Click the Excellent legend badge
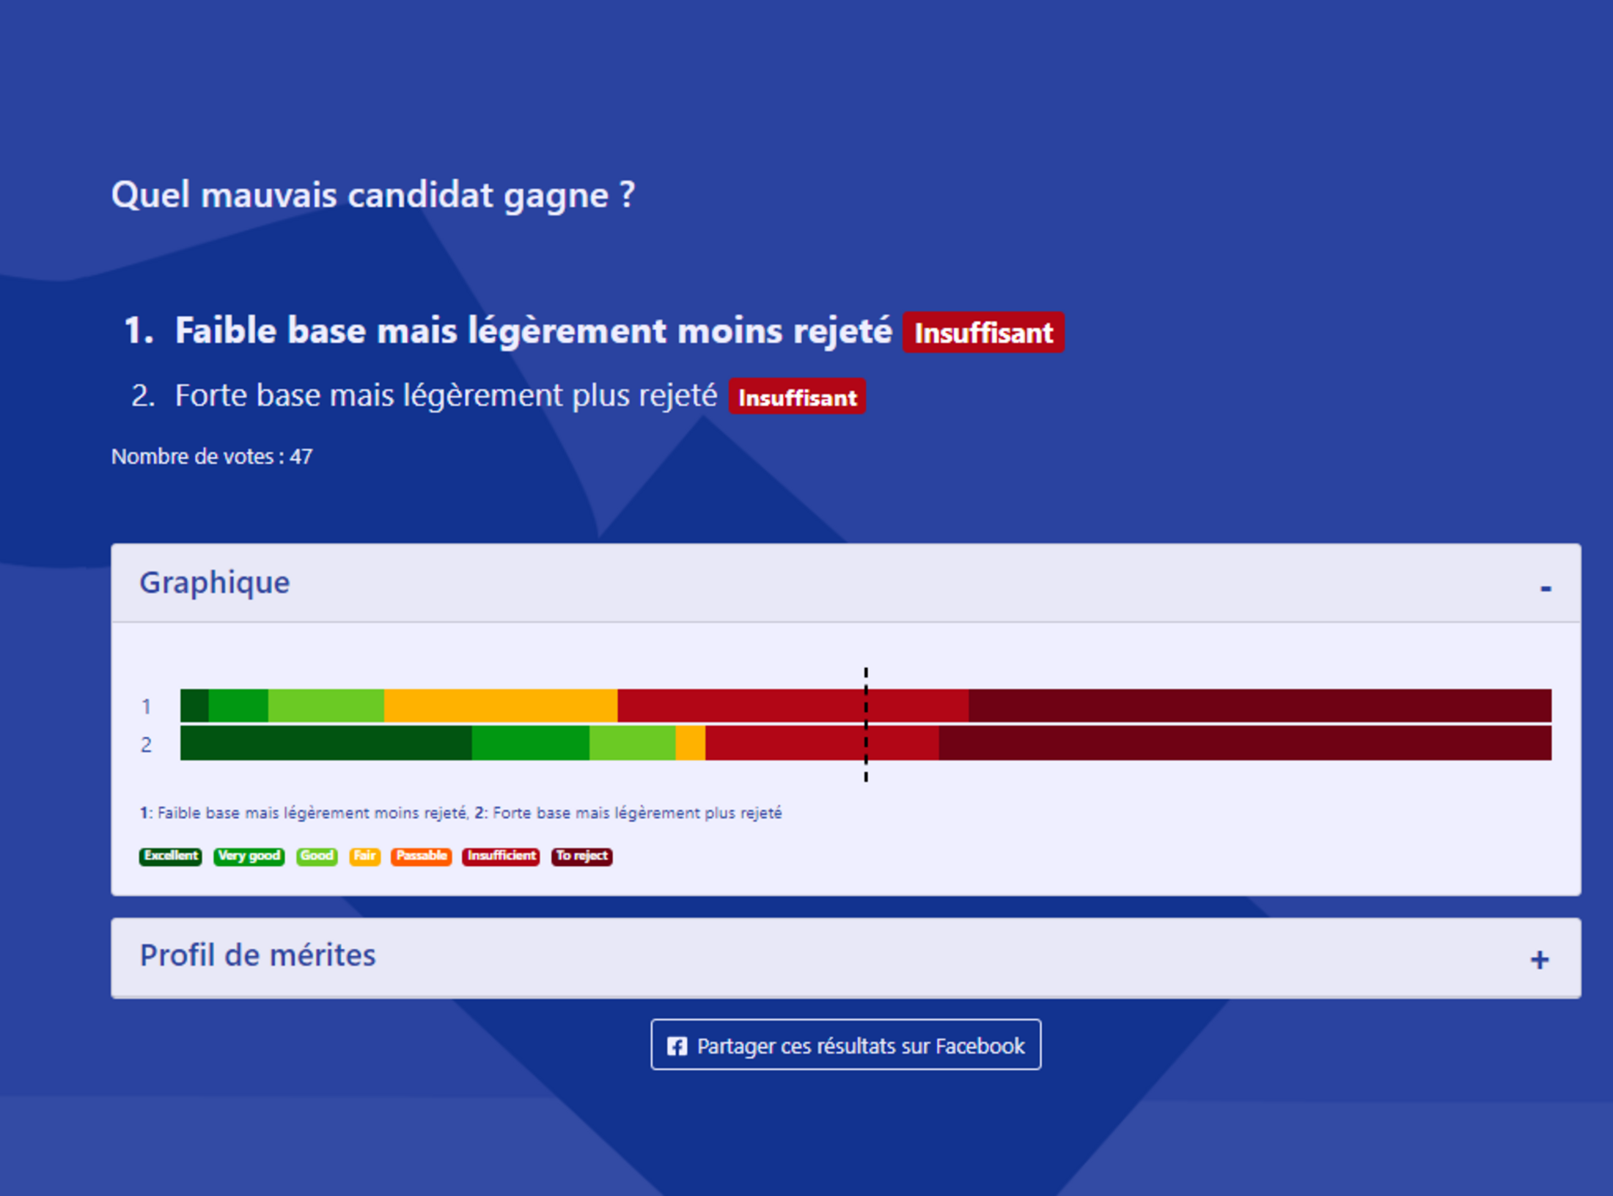Viewport: 1613px width, 1196px height. (170, 856)
